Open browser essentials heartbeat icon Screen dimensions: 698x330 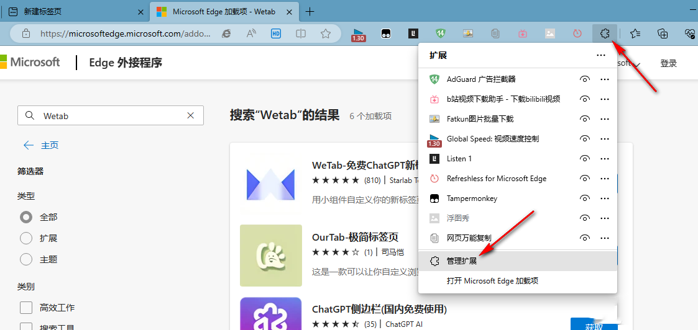click(x=689, y=33)
